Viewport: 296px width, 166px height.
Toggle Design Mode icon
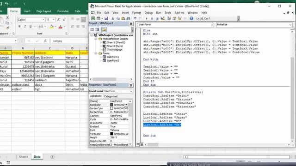coord(162,18)
